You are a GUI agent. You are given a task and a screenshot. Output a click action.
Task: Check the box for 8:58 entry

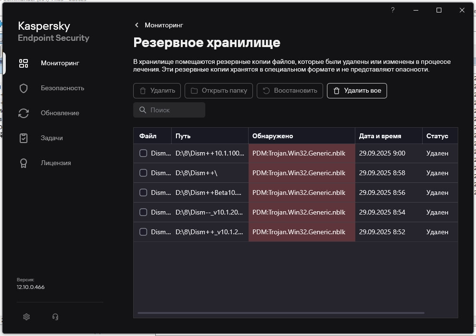(x=143, y=173)
